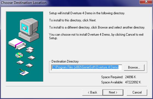Go back with the Back button
The width and height of the screenshot is (153, 99).
92,92
